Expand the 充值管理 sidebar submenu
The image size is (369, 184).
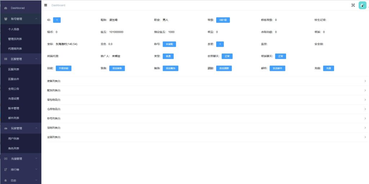coord(21,158)
